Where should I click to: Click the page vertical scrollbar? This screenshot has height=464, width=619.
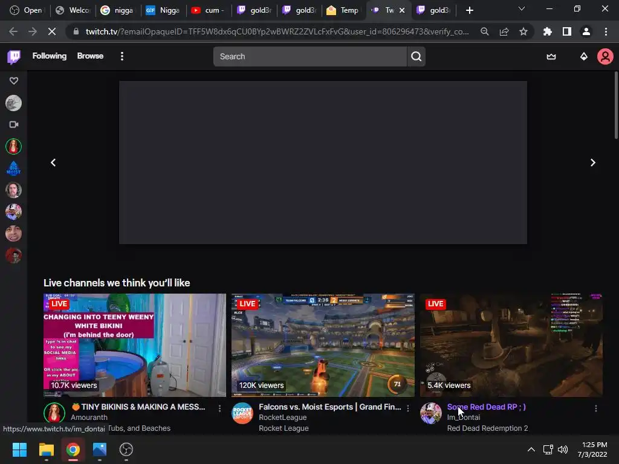[616, 106]
